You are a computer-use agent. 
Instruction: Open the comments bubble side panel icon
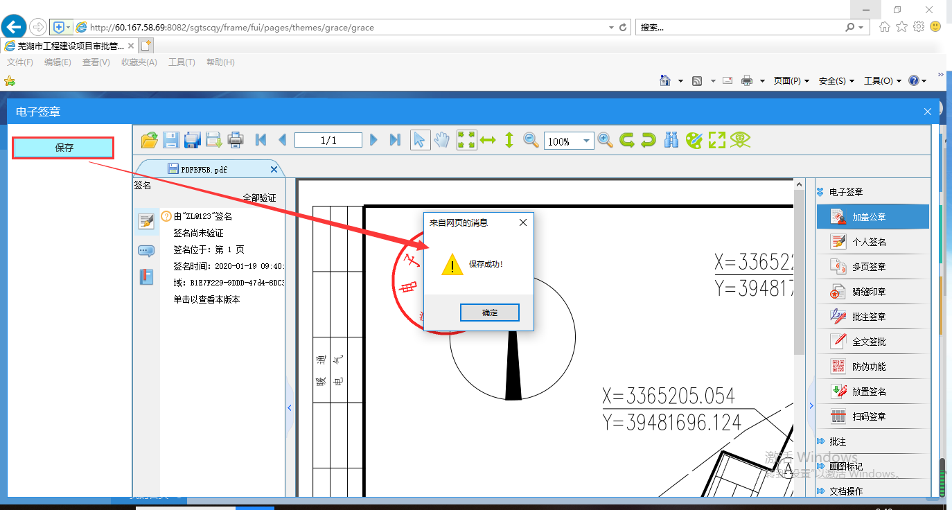[146, 251]
